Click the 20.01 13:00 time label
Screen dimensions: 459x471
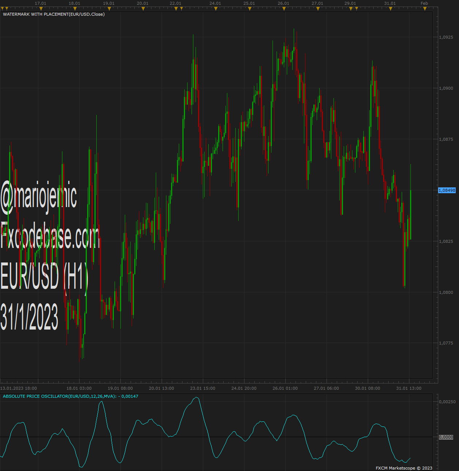pos(162,388)
